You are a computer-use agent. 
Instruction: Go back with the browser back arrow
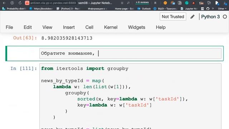(4, 3)
